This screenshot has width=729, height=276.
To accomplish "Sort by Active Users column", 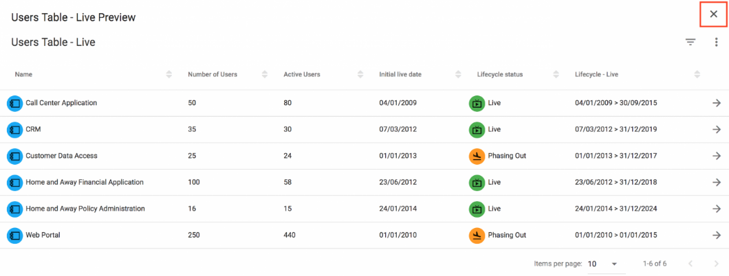I will 360,74.
